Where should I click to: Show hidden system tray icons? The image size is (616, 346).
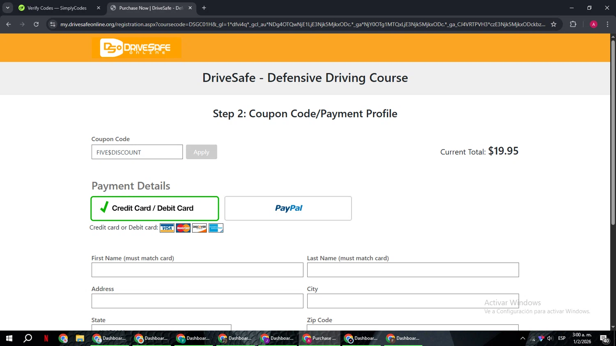[x=523, y=338]
